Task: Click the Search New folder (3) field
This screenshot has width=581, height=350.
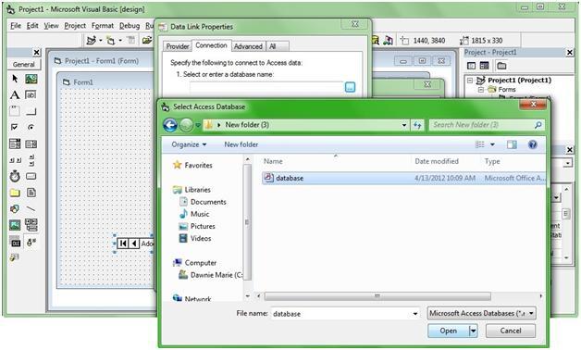Action: (487, 125)
